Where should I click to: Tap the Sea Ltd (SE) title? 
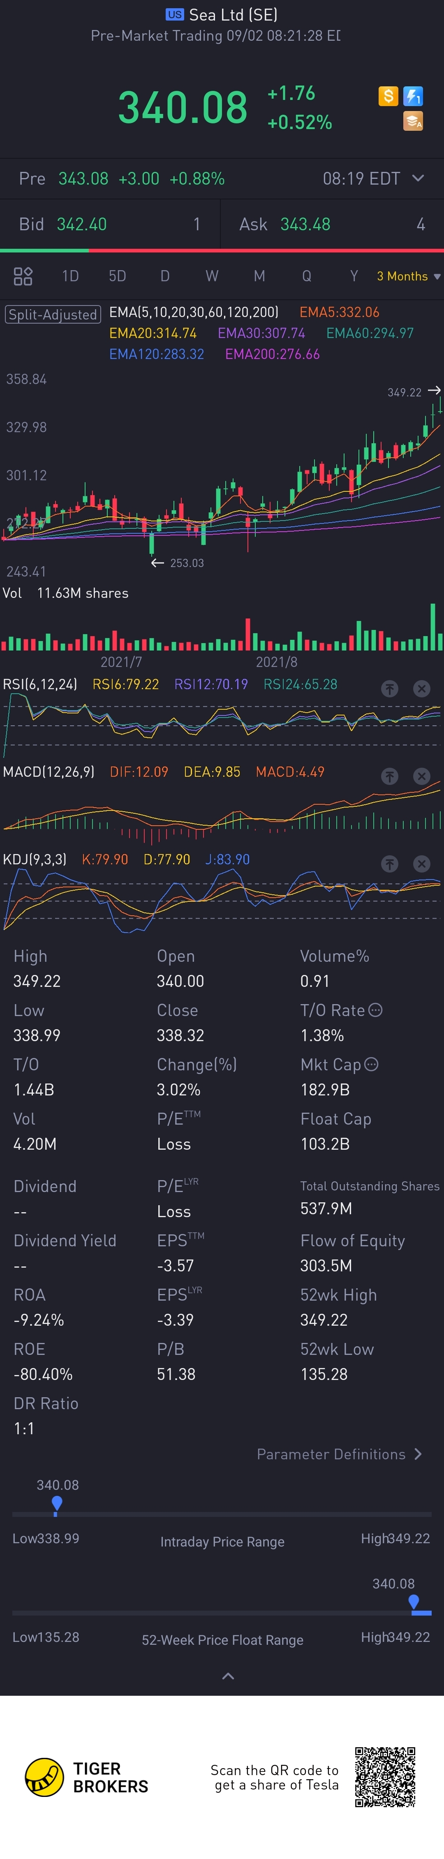(233, 14)
